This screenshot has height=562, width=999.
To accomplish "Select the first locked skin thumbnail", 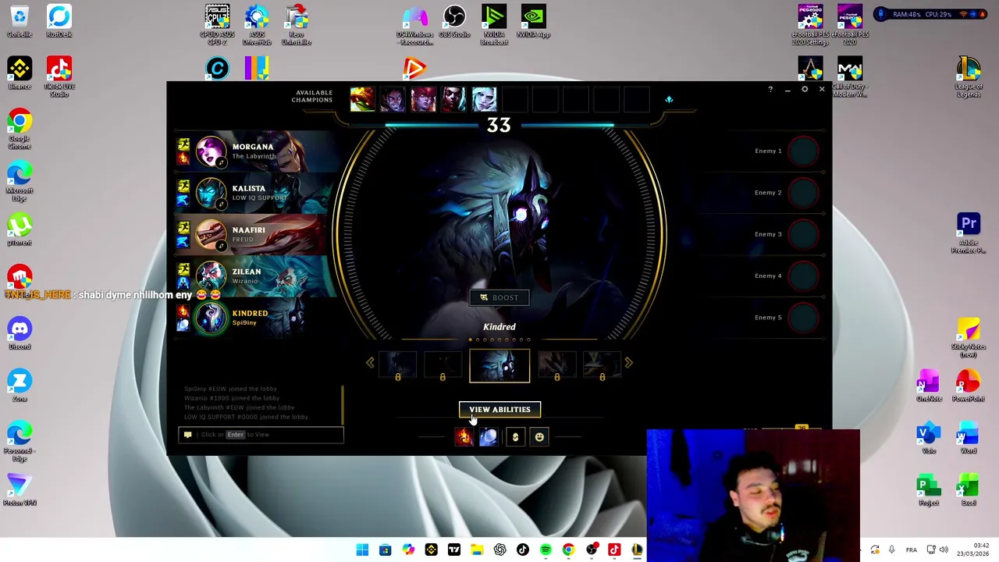I will point(398,366).
